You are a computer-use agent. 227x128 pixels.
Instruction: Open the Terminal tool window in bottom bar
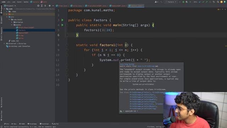click(44, 124)
